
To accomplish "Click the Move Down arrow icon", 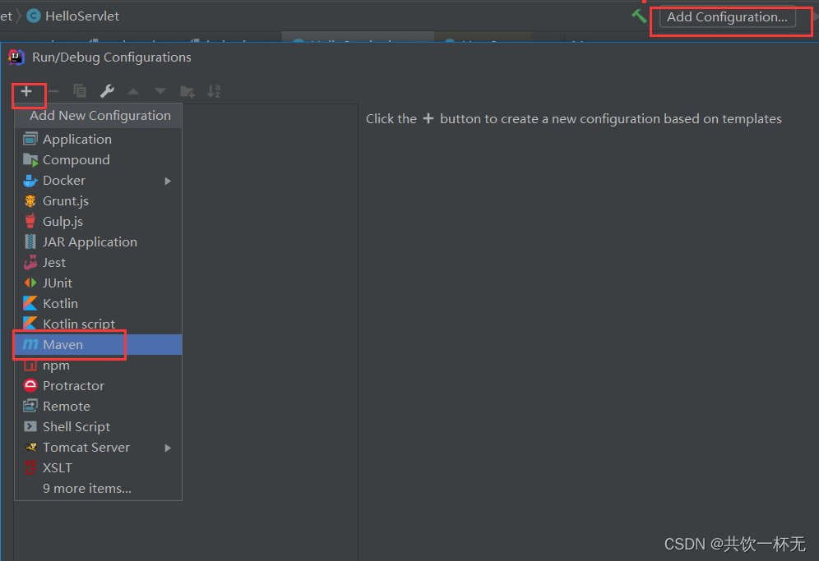I will pos(160,92).
